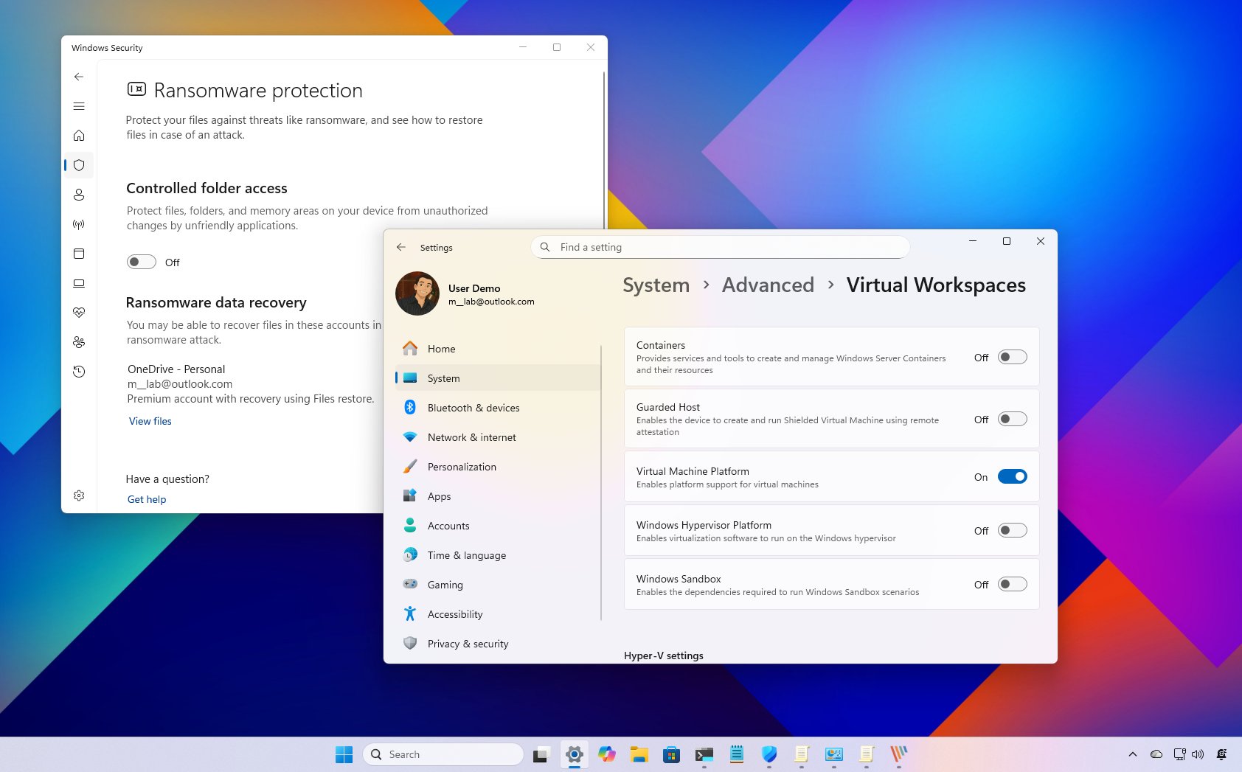The image size is (1242, 772).
Task: Go to Windows Security Home icon
Action: click(79, 136)
